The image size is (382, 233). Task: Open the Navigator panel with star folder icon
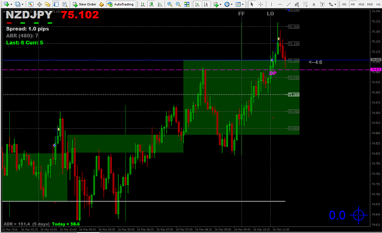[x=48, y=4]
